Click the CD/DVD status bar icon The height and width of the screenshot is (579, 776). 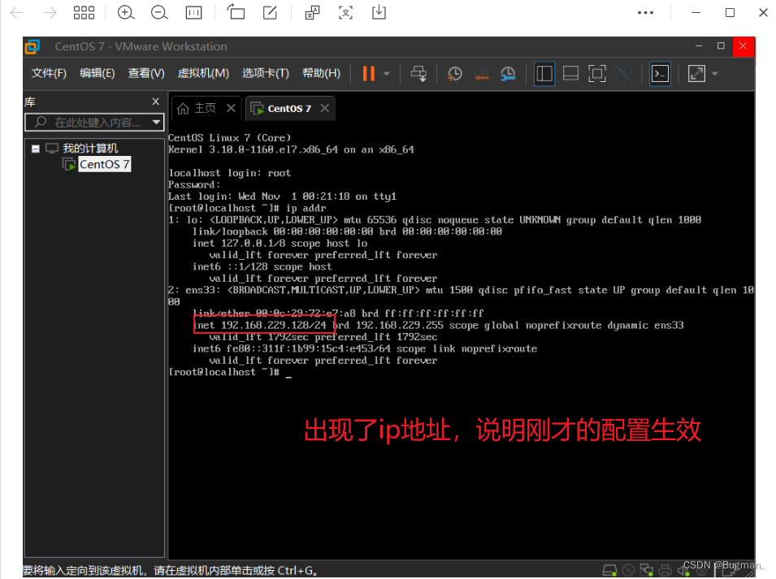tap(628, 570)
